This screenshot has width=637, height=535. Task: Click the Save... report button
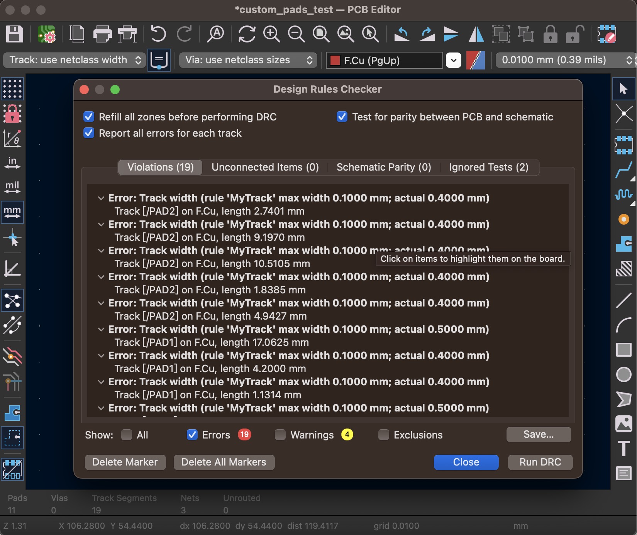(539, 435)
